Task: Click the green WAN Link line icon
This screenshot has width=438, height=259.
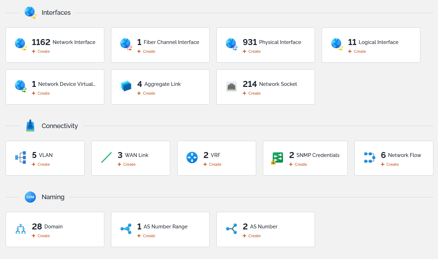Action: pyautogui.click(x=106, y=157)
